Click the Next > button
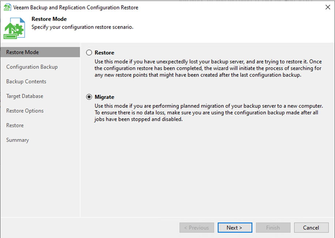The image size is (335, 238). [235, 227]
